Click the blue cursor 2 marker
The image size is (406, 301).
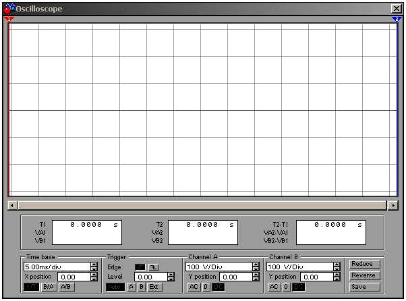(397, 20)
